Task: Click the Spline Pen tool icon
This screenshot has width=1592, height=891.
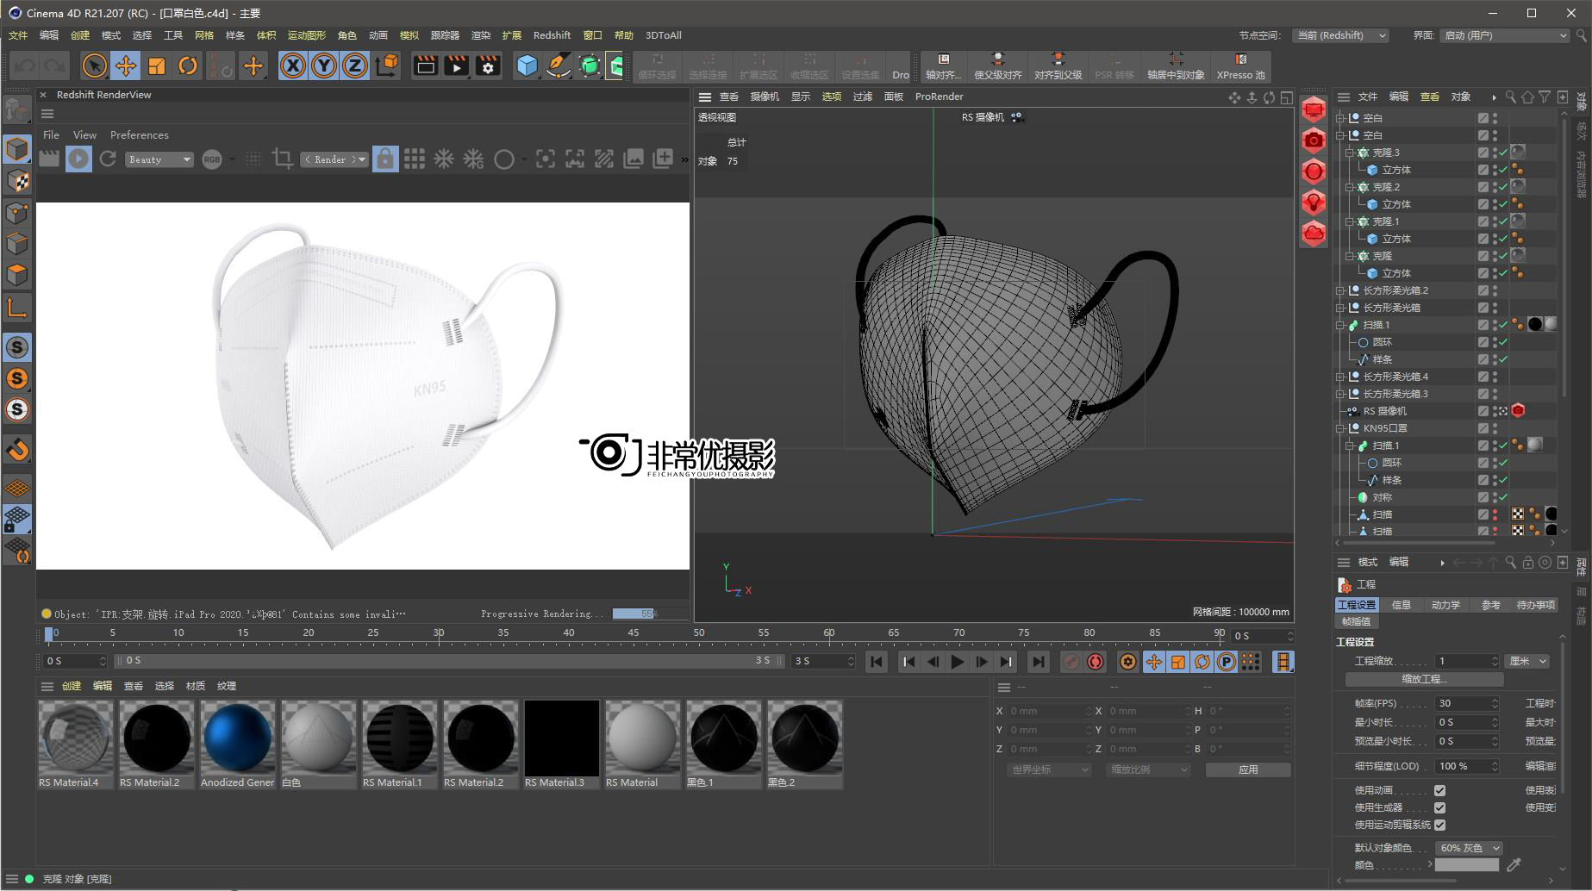Action: tap(559, 65)
